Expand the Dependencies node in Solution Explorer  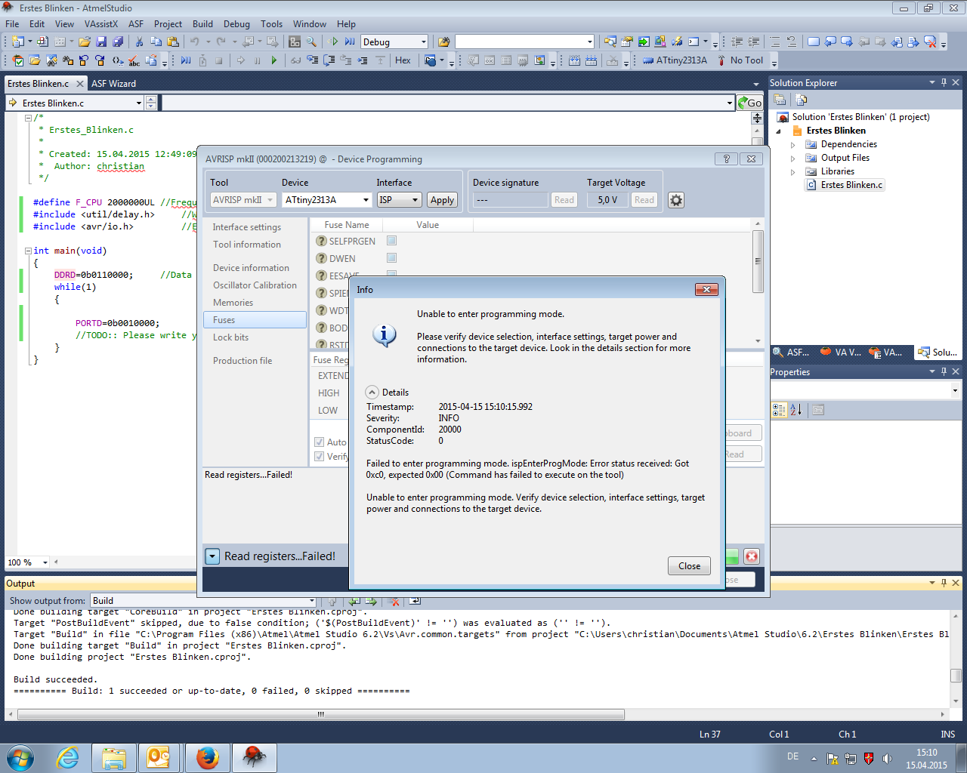(792, 144)
